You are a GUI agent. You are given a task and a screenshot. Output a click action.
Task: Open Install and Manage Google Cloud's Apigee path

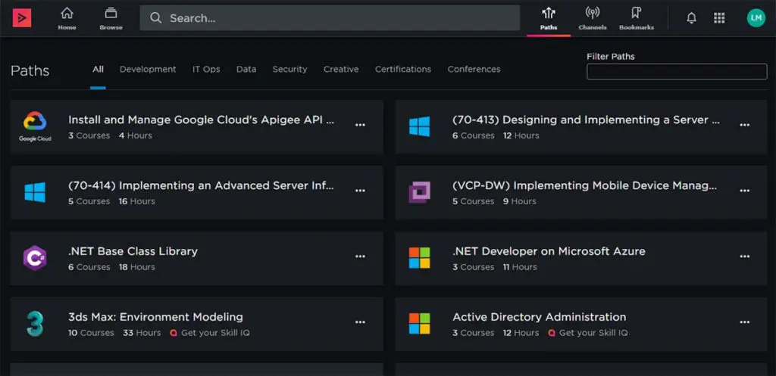tap(201, 120)
